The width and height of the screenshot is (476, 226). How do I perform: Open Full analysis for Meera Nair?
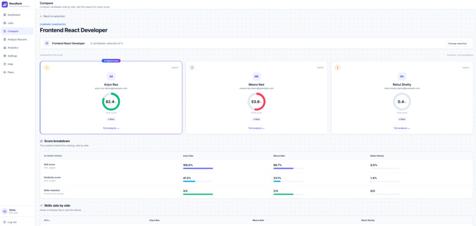(x=256, y=128)
